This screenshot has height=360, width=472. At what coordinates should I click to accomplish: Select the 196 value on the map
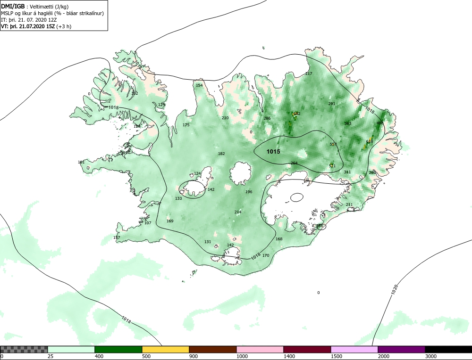(249, 192)
